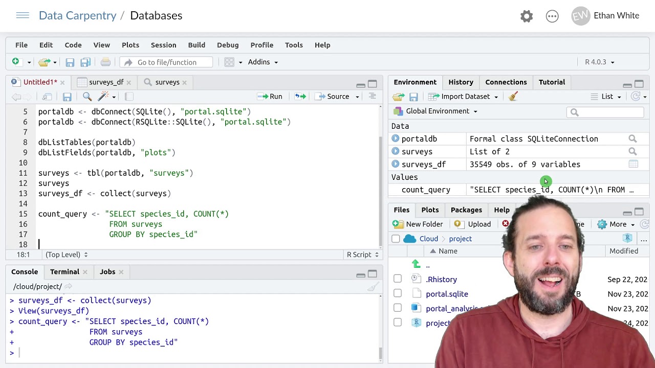Open the hamburger navigation menu

click(x=23, y=15)
